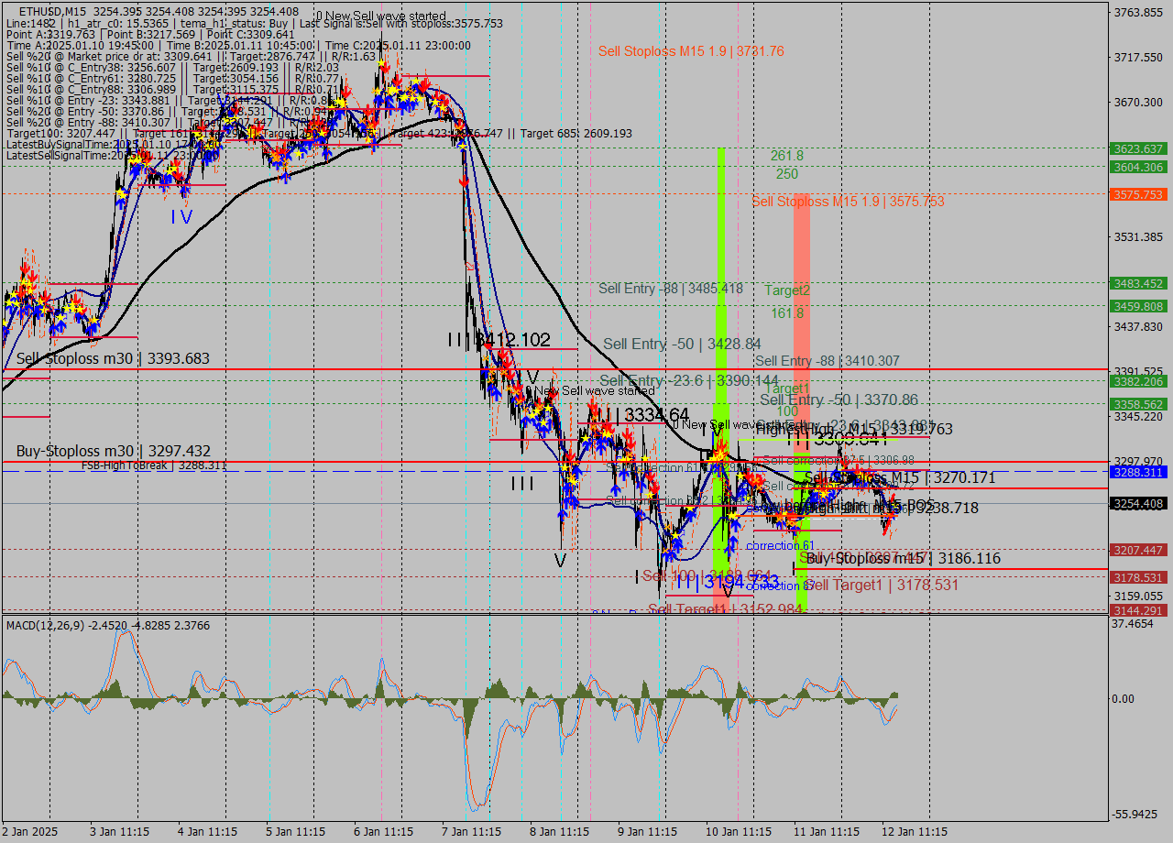The height and width of the screenshot is (843, 1173).
Task: Select the 3459.808 price level tag
Action: (x=1138, y=306)
